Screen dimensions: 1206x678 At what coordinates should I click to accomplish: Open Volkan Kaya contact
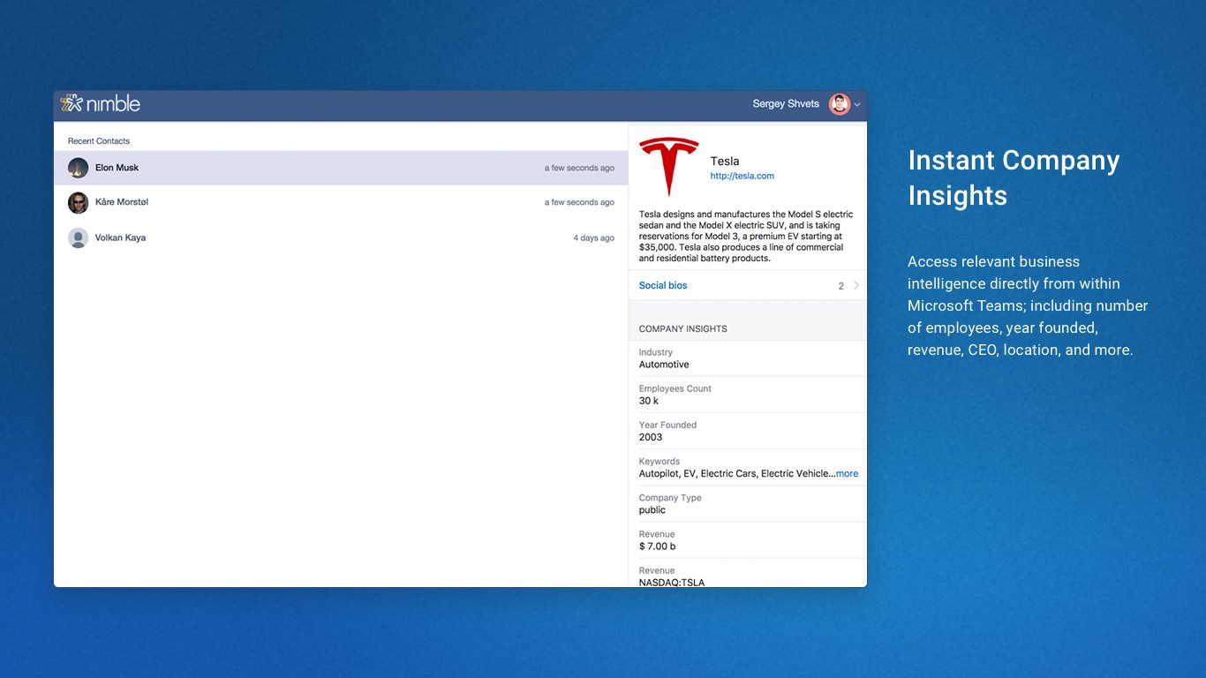(x=341, y=237)
